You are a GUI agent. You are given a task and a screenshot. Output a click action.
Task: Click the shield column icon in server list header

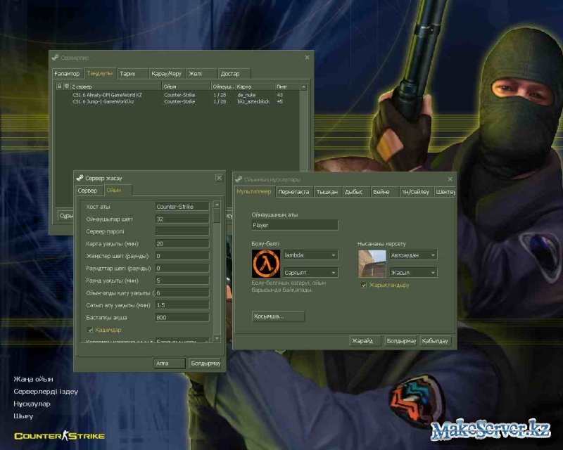point(66,86)
